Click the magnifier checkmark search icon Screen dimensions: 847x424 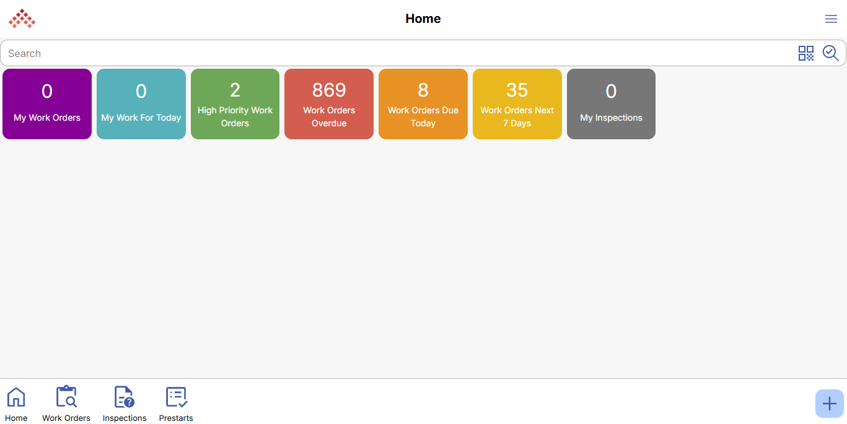coord(830,53)
